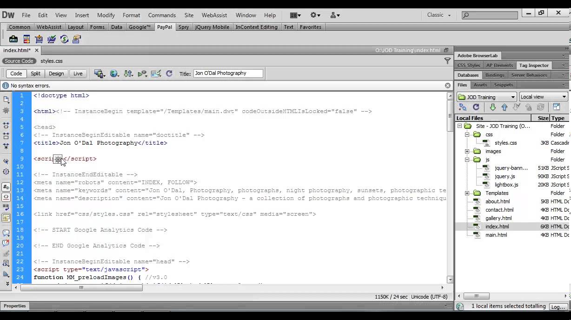Image resolution: width=571 pixels, height=320 pixels.
Task: Toggle Syntax Error Alerts info bar button
Action: point(6,218)
